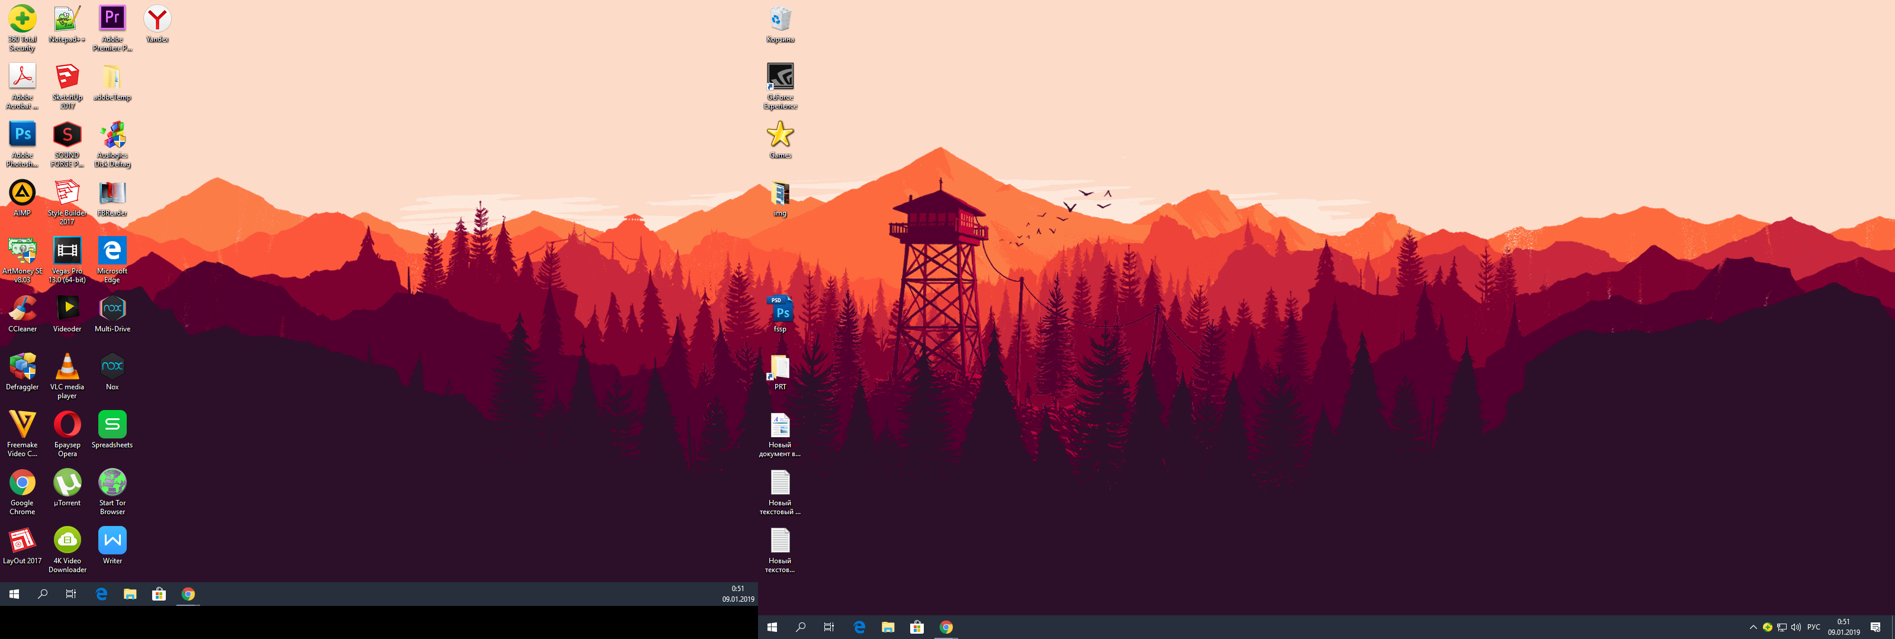Image resolution: width=1895 pixels, height=639 pixels.
Task: Open the FBReader desktop icon
Action: 112,199
